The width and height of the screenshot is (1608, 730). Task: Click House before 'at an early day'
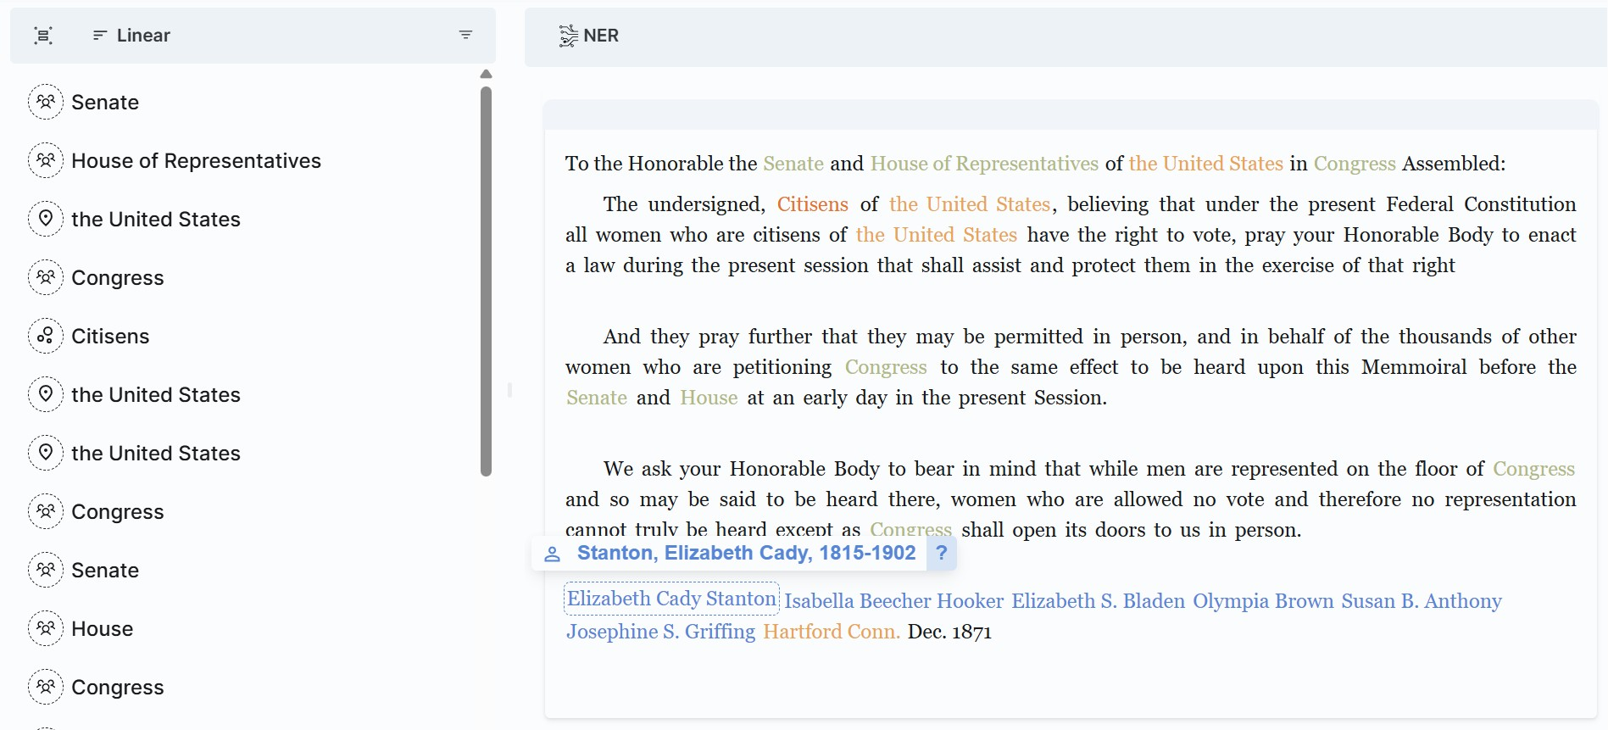click(709, 398)
